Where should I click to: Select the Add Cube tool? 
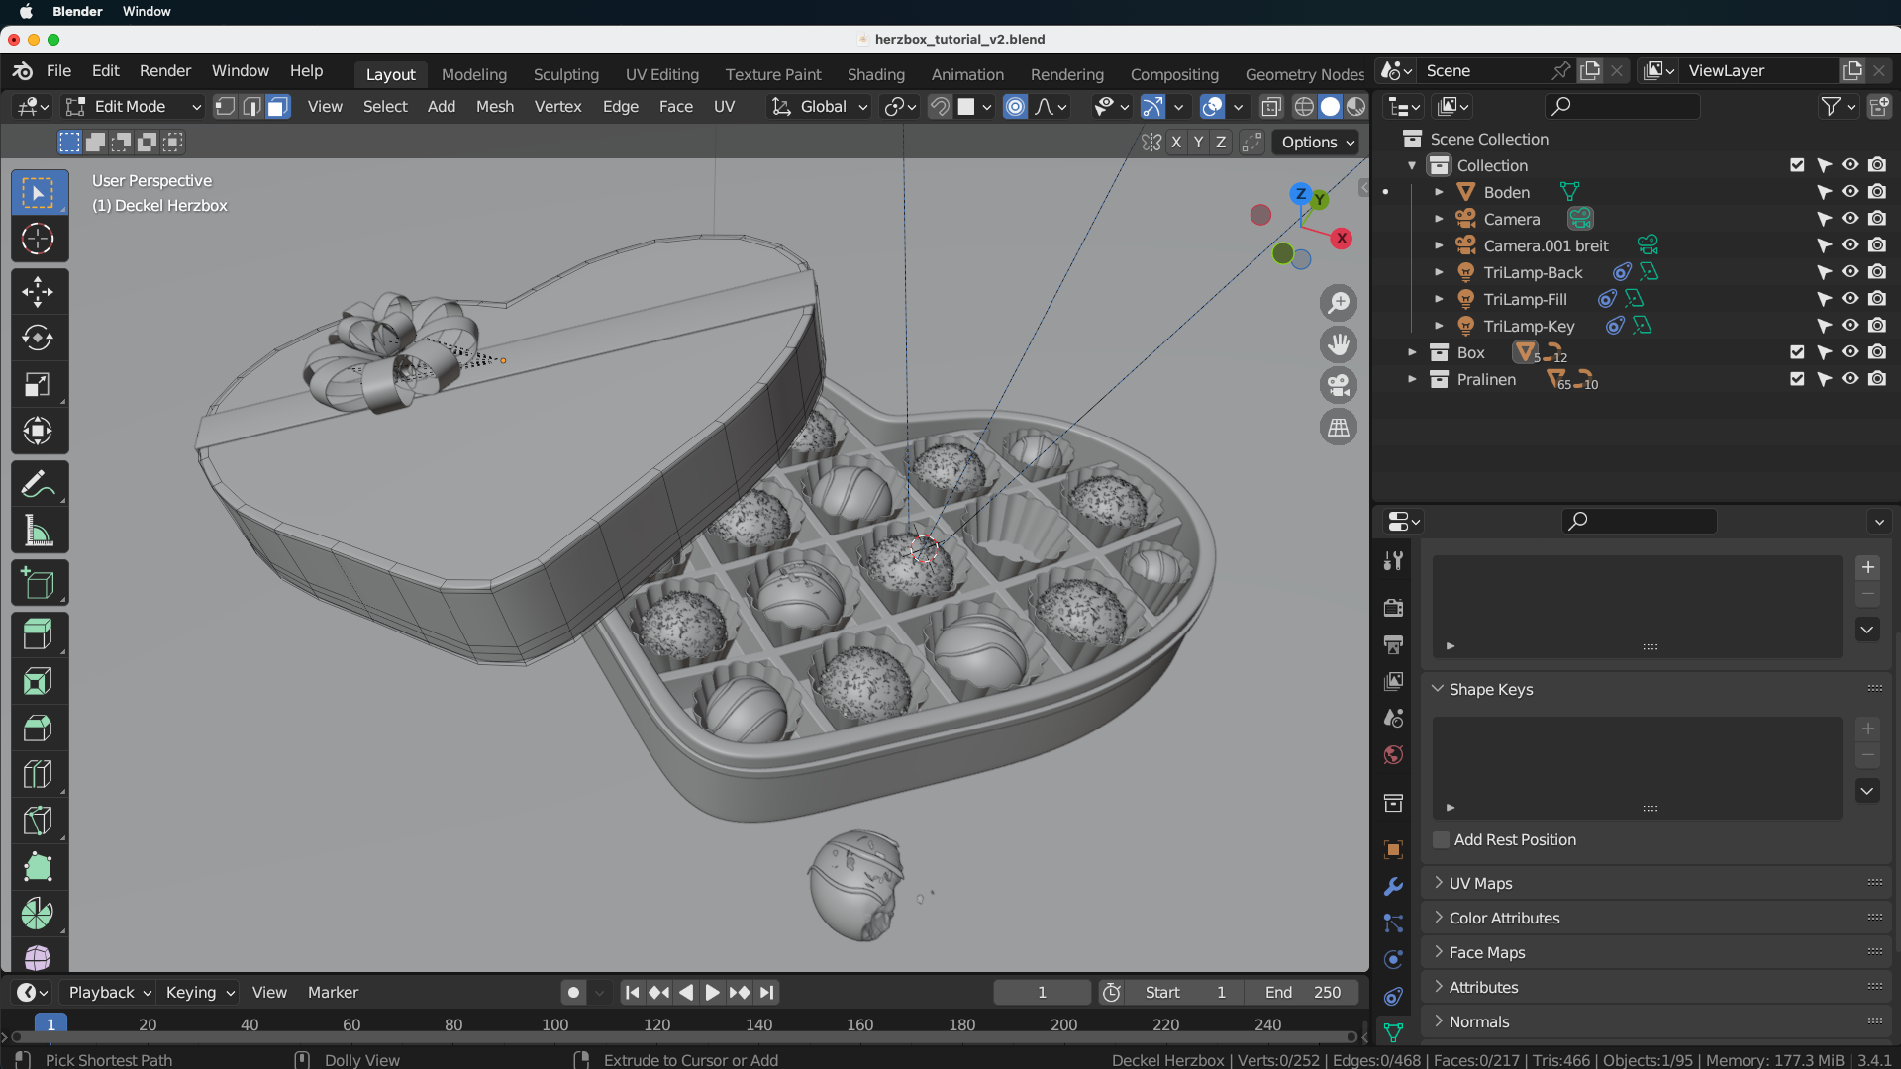point(39,584)
